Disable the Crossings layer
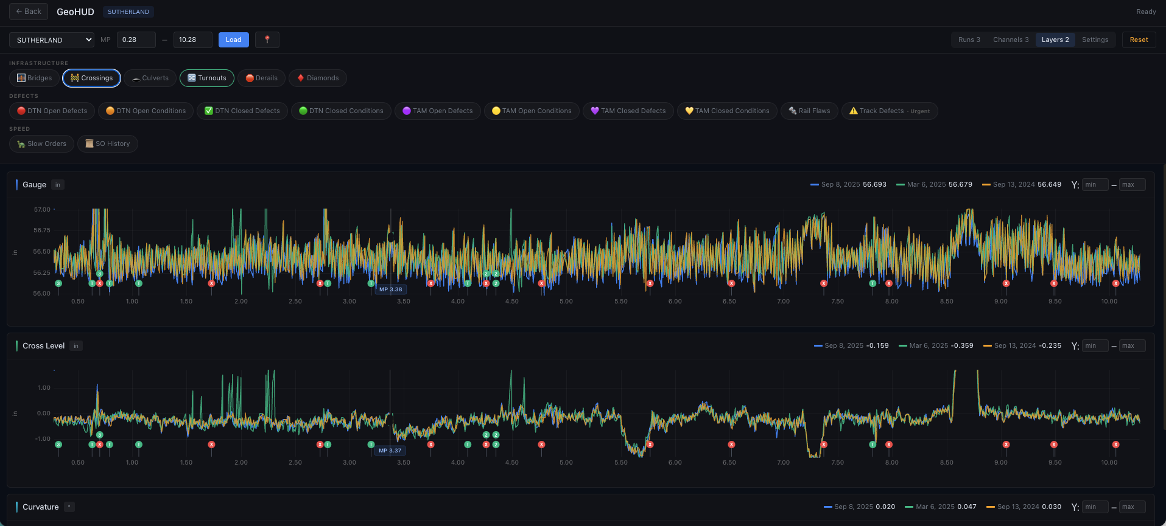The height and width of the screenshot is (526, 1166). pyautogui.click(x=91, y=78)
